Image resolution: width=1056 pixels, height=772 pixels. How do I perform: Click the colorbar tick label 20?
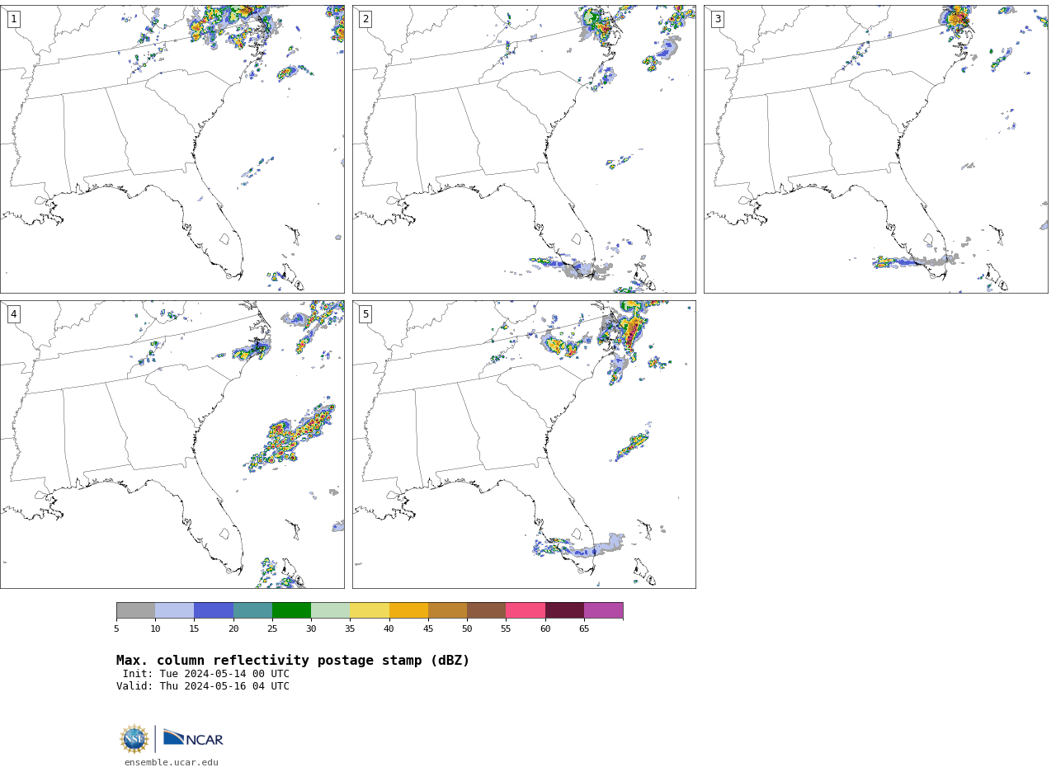tap(233, 629)
